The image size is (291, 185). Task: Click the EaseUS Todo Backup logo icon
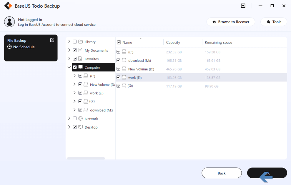click(x=8, y=6)
